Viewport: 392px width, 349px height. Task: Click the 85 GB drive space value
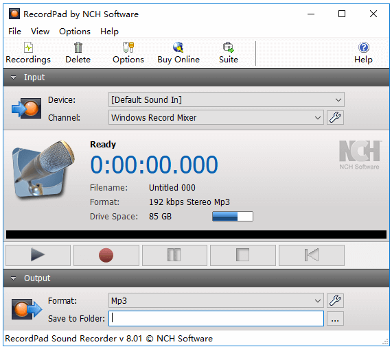coord(160,217)
